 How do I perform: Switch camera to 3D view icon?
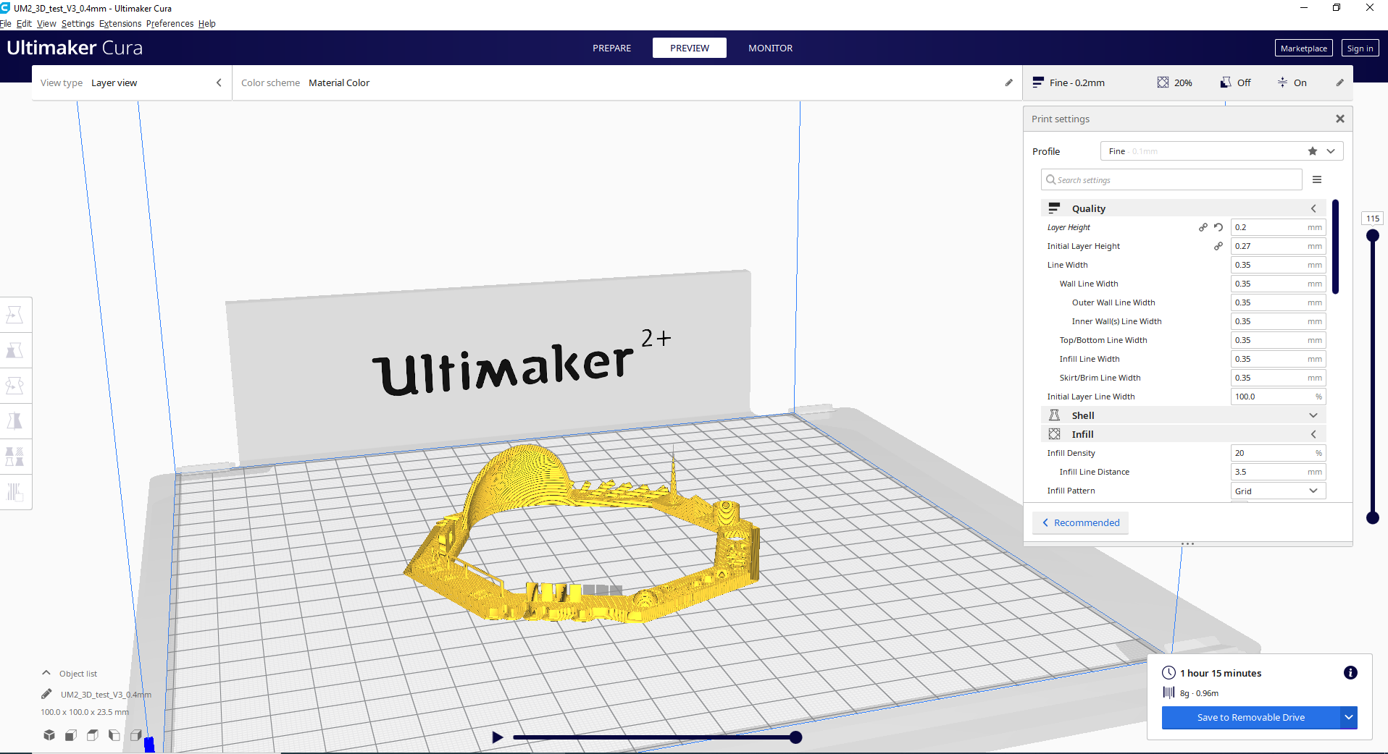(x=49, y=735)
